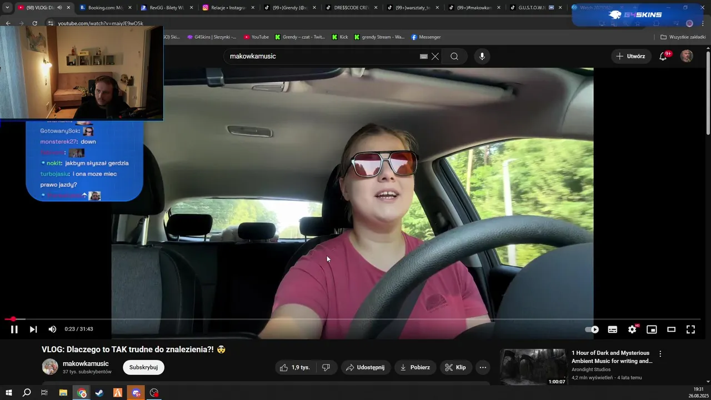Screen dimensions: 711x400
Task: Focus the makowkamusic search field
Action: point(322,56)
